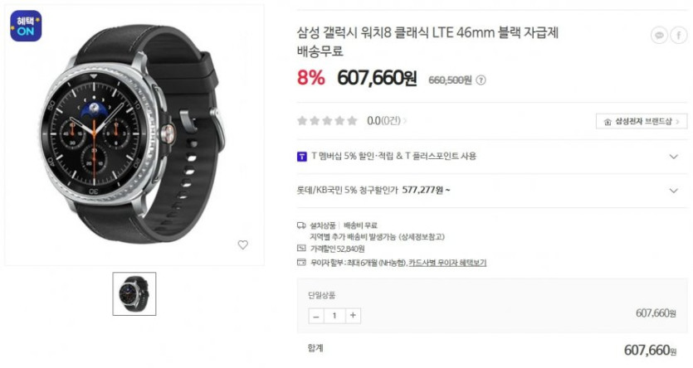This screenshot has height=368, width=693.
Task: Click the delivery truck icon
Action: pos(301,225)
